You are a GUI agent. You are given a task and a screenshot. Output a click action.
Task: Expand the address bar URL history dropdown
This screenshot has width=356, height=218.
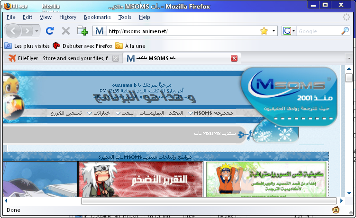274,31
